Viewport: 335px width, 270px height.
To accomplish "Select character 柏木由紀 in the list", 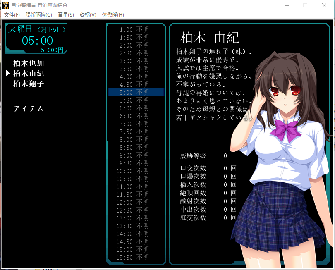I will (29, 74).
